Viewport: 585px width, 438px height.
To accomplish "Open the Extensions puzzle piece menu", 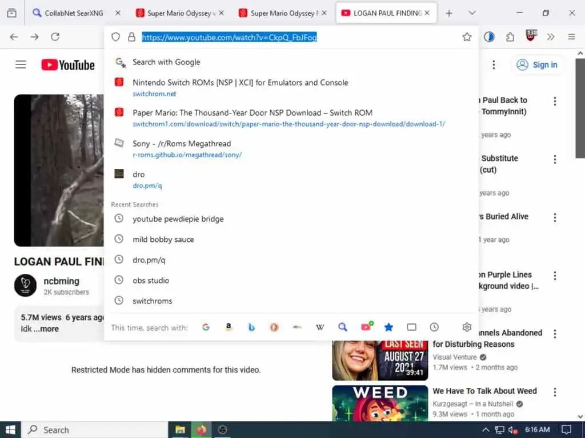I will (510, 37).
